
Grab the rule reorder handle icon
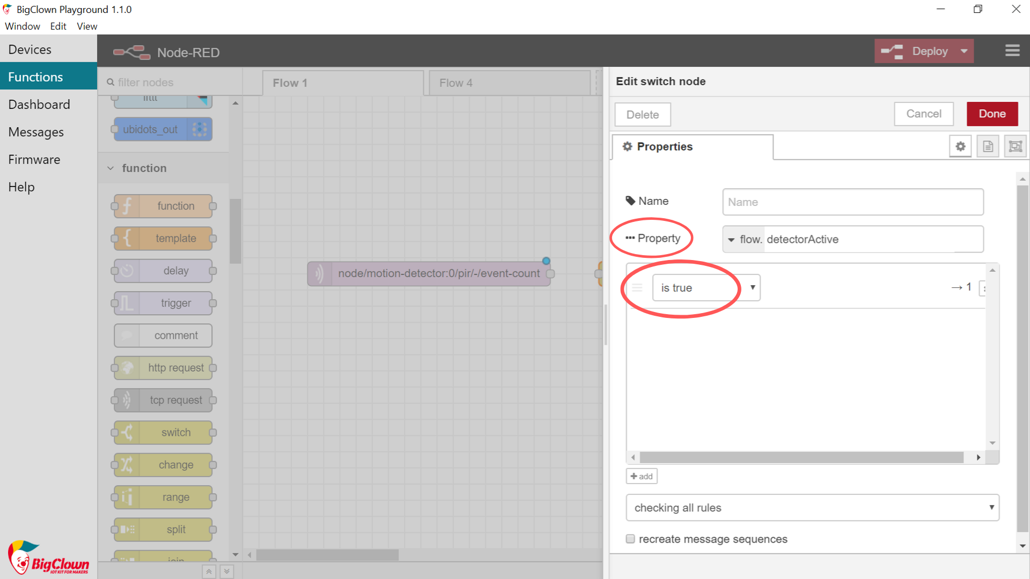637,288
